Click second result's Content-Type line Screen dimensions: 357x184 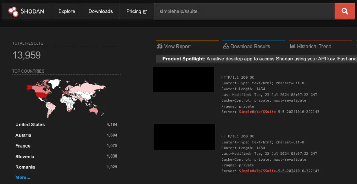coord(263,142)
